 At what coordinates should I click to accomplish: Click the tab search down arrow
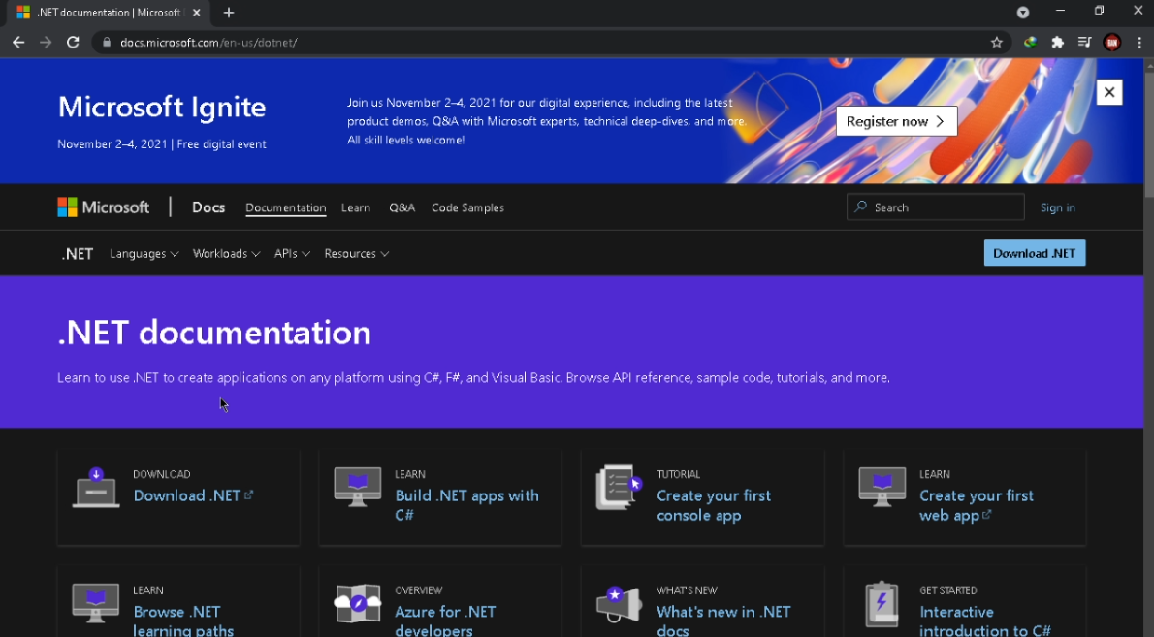[x=1023, y=13]
